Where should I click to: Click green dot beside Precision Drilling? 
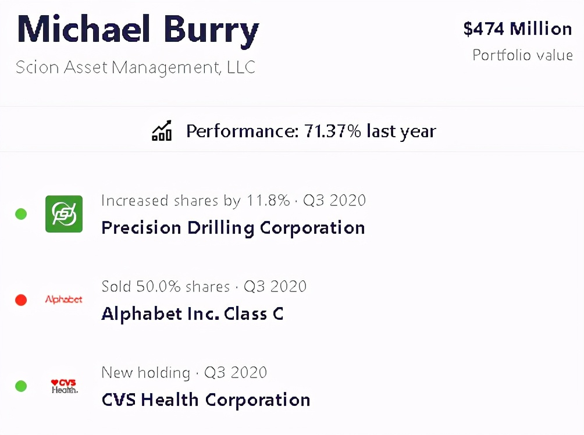(x=21, y=214)
